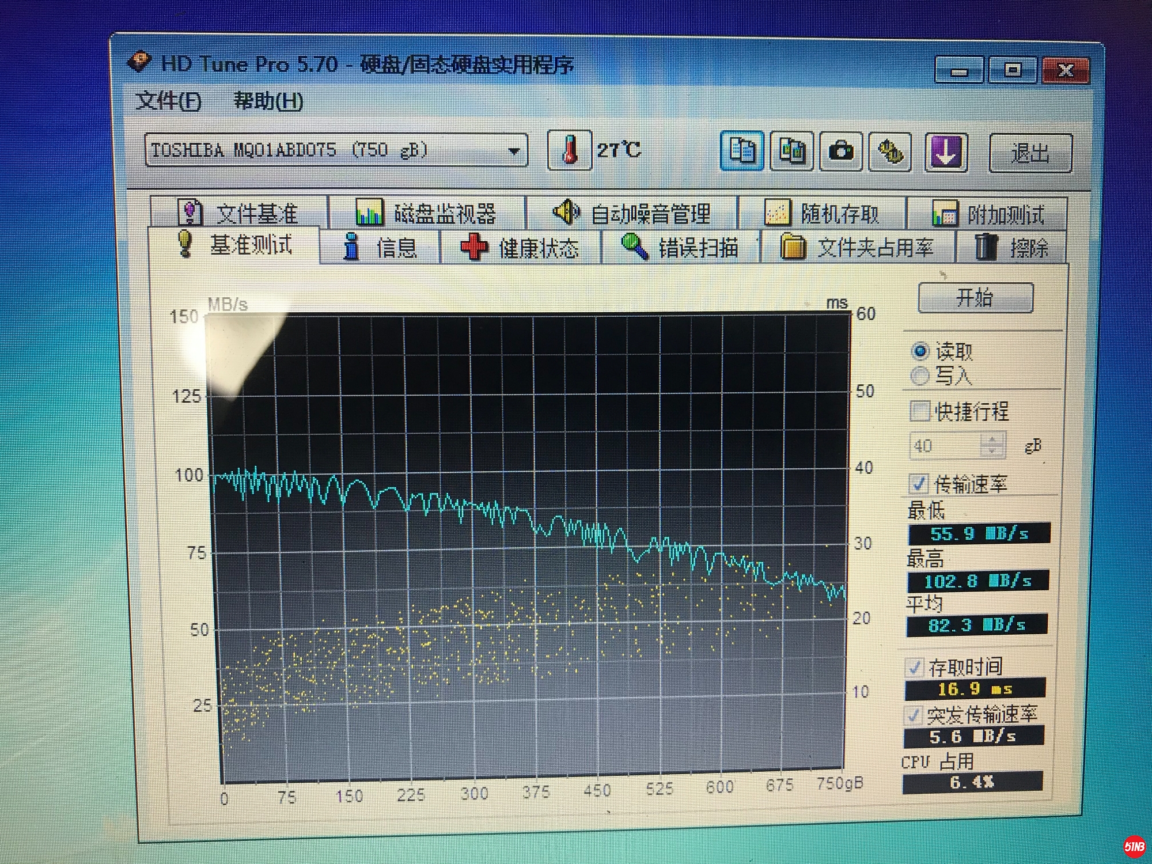Copy screenshot to clipboard icon
1152x864 pixels.
tap(792, 151)
